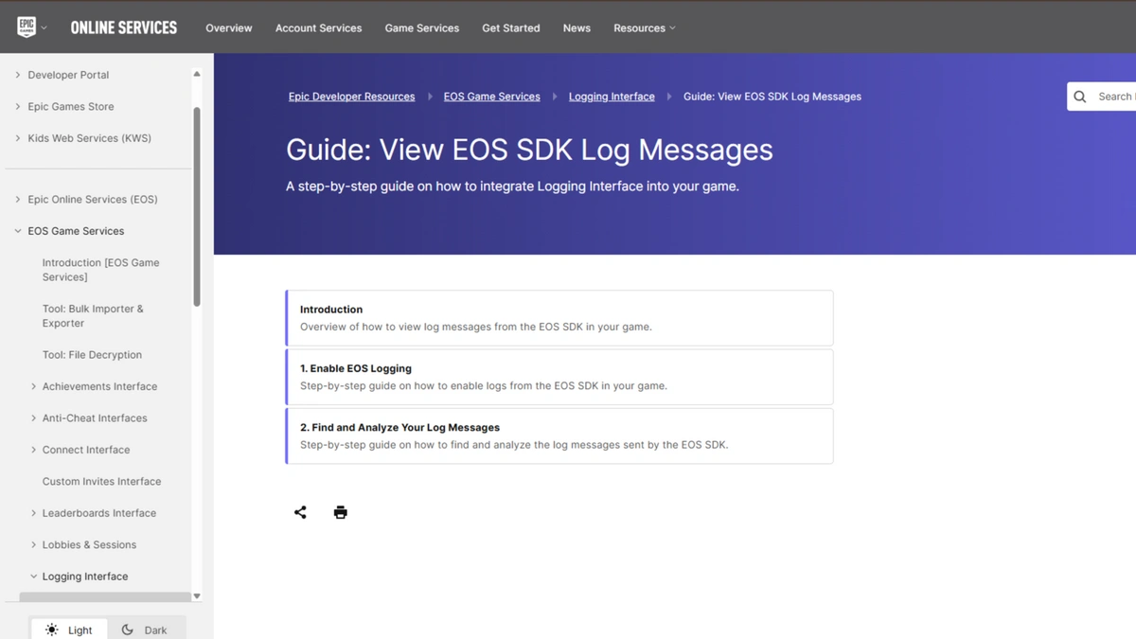
Task: Expand the Lobbies & Sessions item
Action: point(34,544)
